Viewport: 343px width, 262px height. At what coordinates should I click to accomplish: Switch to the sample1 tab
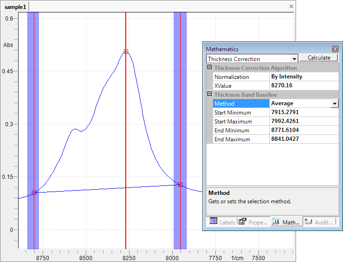coord(15,7)
